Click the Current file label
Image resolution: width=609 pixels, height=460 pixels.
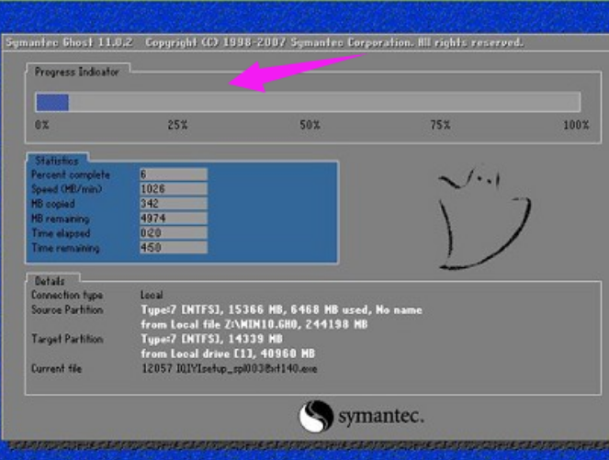pyautogui.click(x=56, y=368)
